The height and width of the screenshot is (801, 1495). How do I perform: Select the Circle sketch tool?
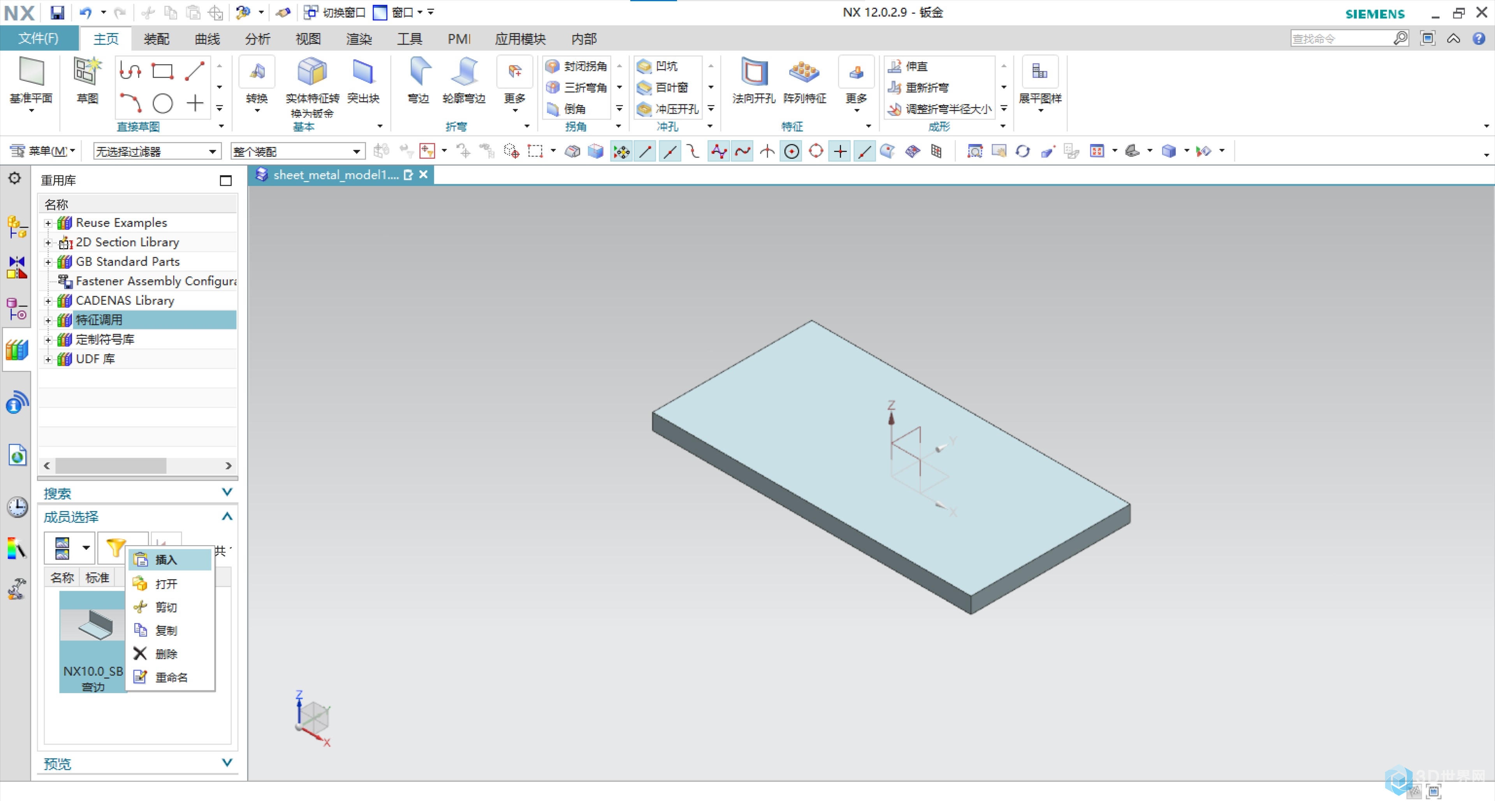[x=162, y=103]
